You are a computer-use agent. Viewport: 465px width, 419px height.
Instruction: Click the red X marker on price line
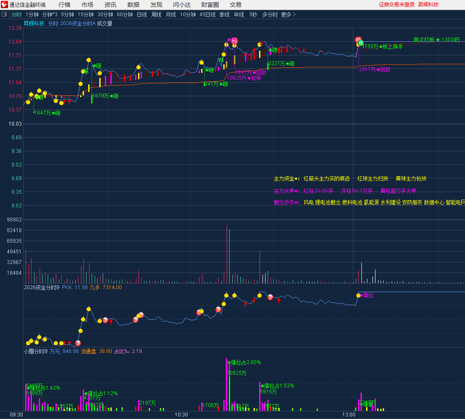coord(263,43)
